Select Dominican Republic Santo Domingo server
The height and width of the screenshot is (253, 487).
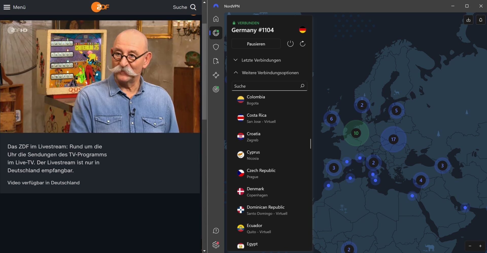(269, 210)
